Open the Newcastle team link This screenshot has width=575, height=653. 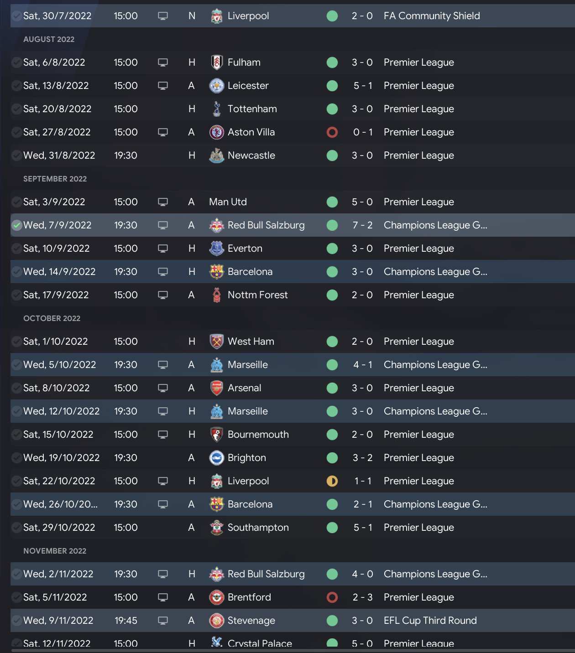click(x=251, y=155)
